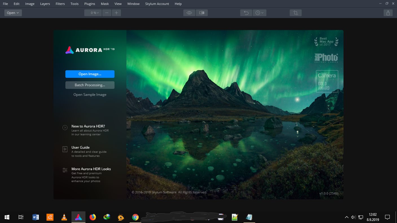Viewport: 397px width, 223px height.
Task: Open the Windows notification center
Action: tap(387, 217)
